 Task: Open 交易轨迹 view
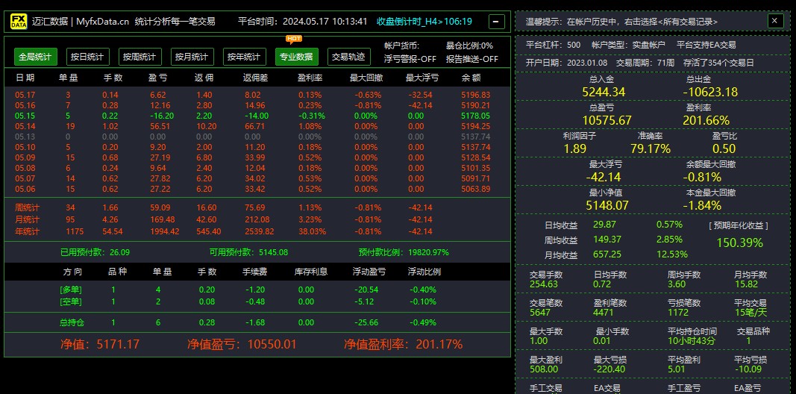(x=348, y=57)
